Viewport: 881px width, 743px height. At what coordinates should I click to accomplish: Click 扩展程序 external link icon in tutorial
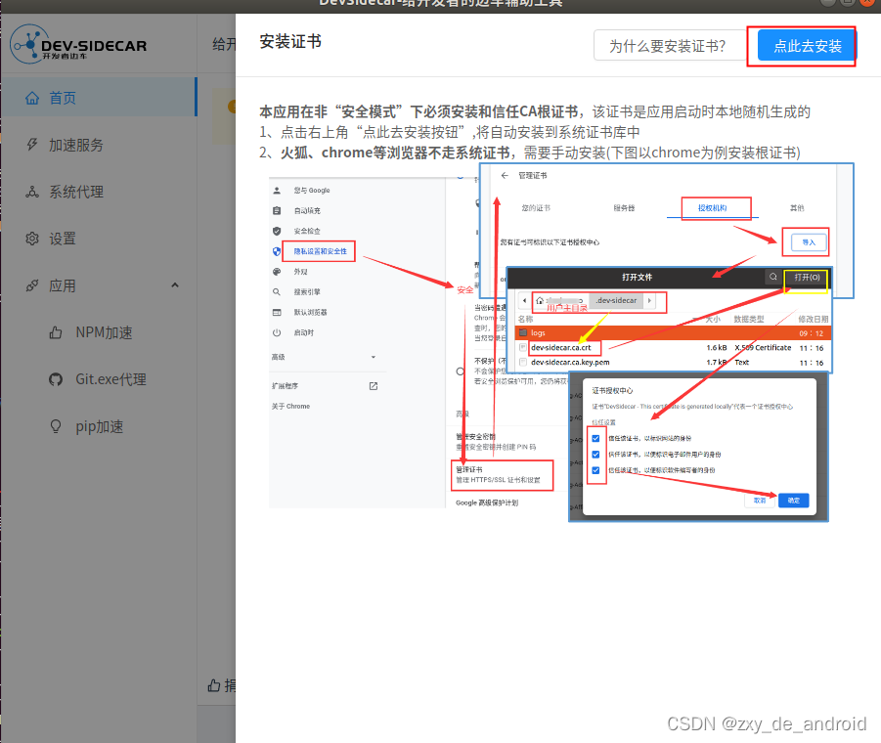[x=374, y=386]
